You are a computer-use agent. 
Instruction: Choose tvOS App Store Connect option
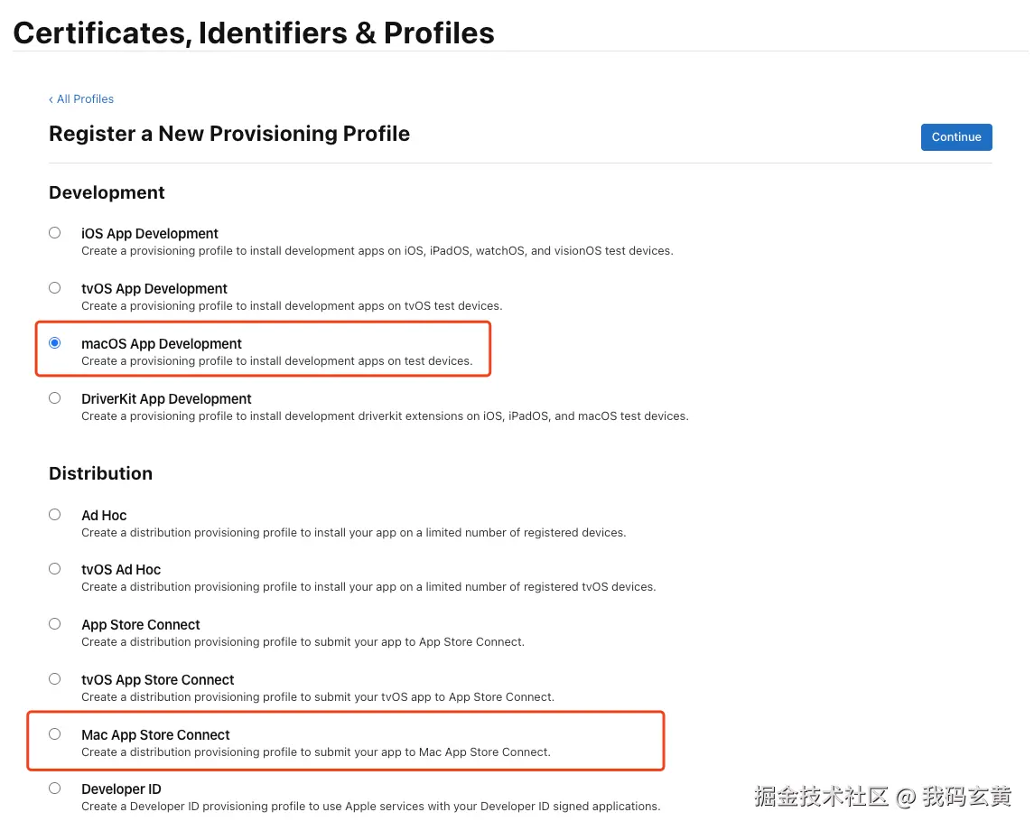tap(55, 679)
